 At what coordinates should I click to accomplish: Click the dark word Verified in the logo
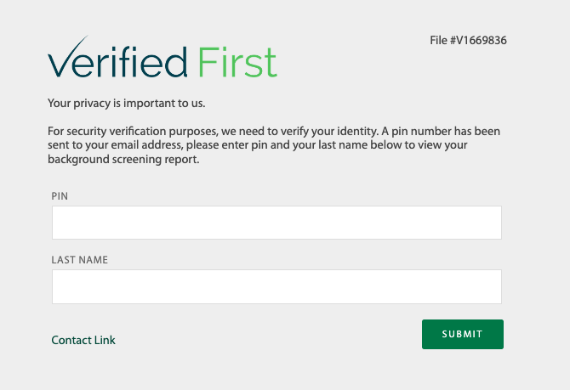point(117,58)
